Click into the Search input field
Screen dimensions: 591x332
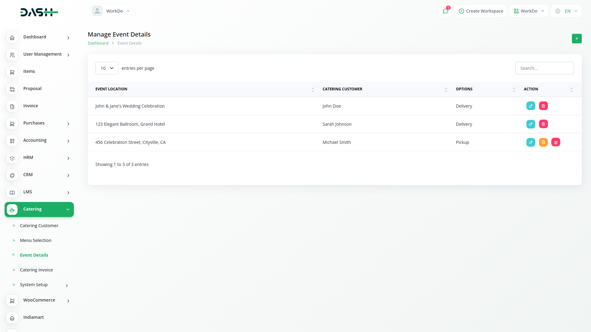pos(544,68)
